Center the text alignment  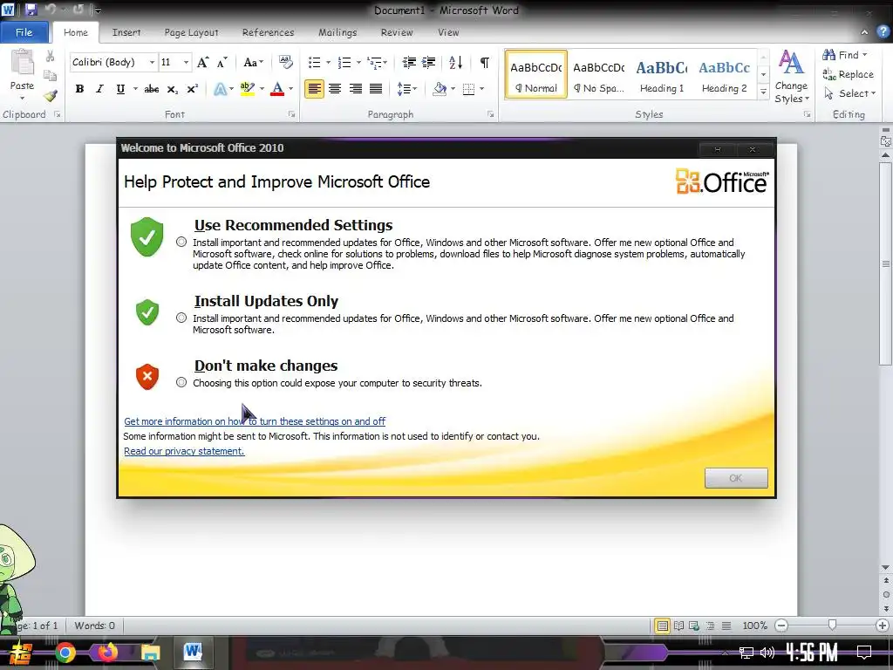[335, 89]
